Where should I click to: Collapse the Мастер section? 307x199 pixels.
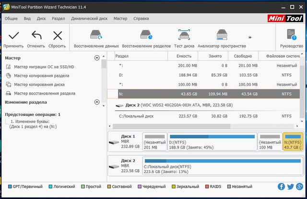[x=97, y=58]
